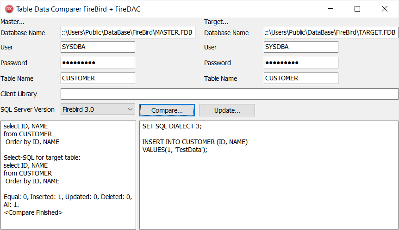399x230 pixels.
Task: Click the Update... button
Action: point(227,110)
